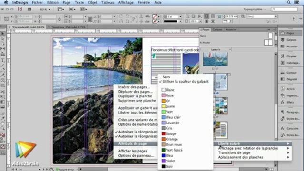304x171 pixels.
Task: Toggle first Autoriser la réorganisation option
Action: coord(136,132)
